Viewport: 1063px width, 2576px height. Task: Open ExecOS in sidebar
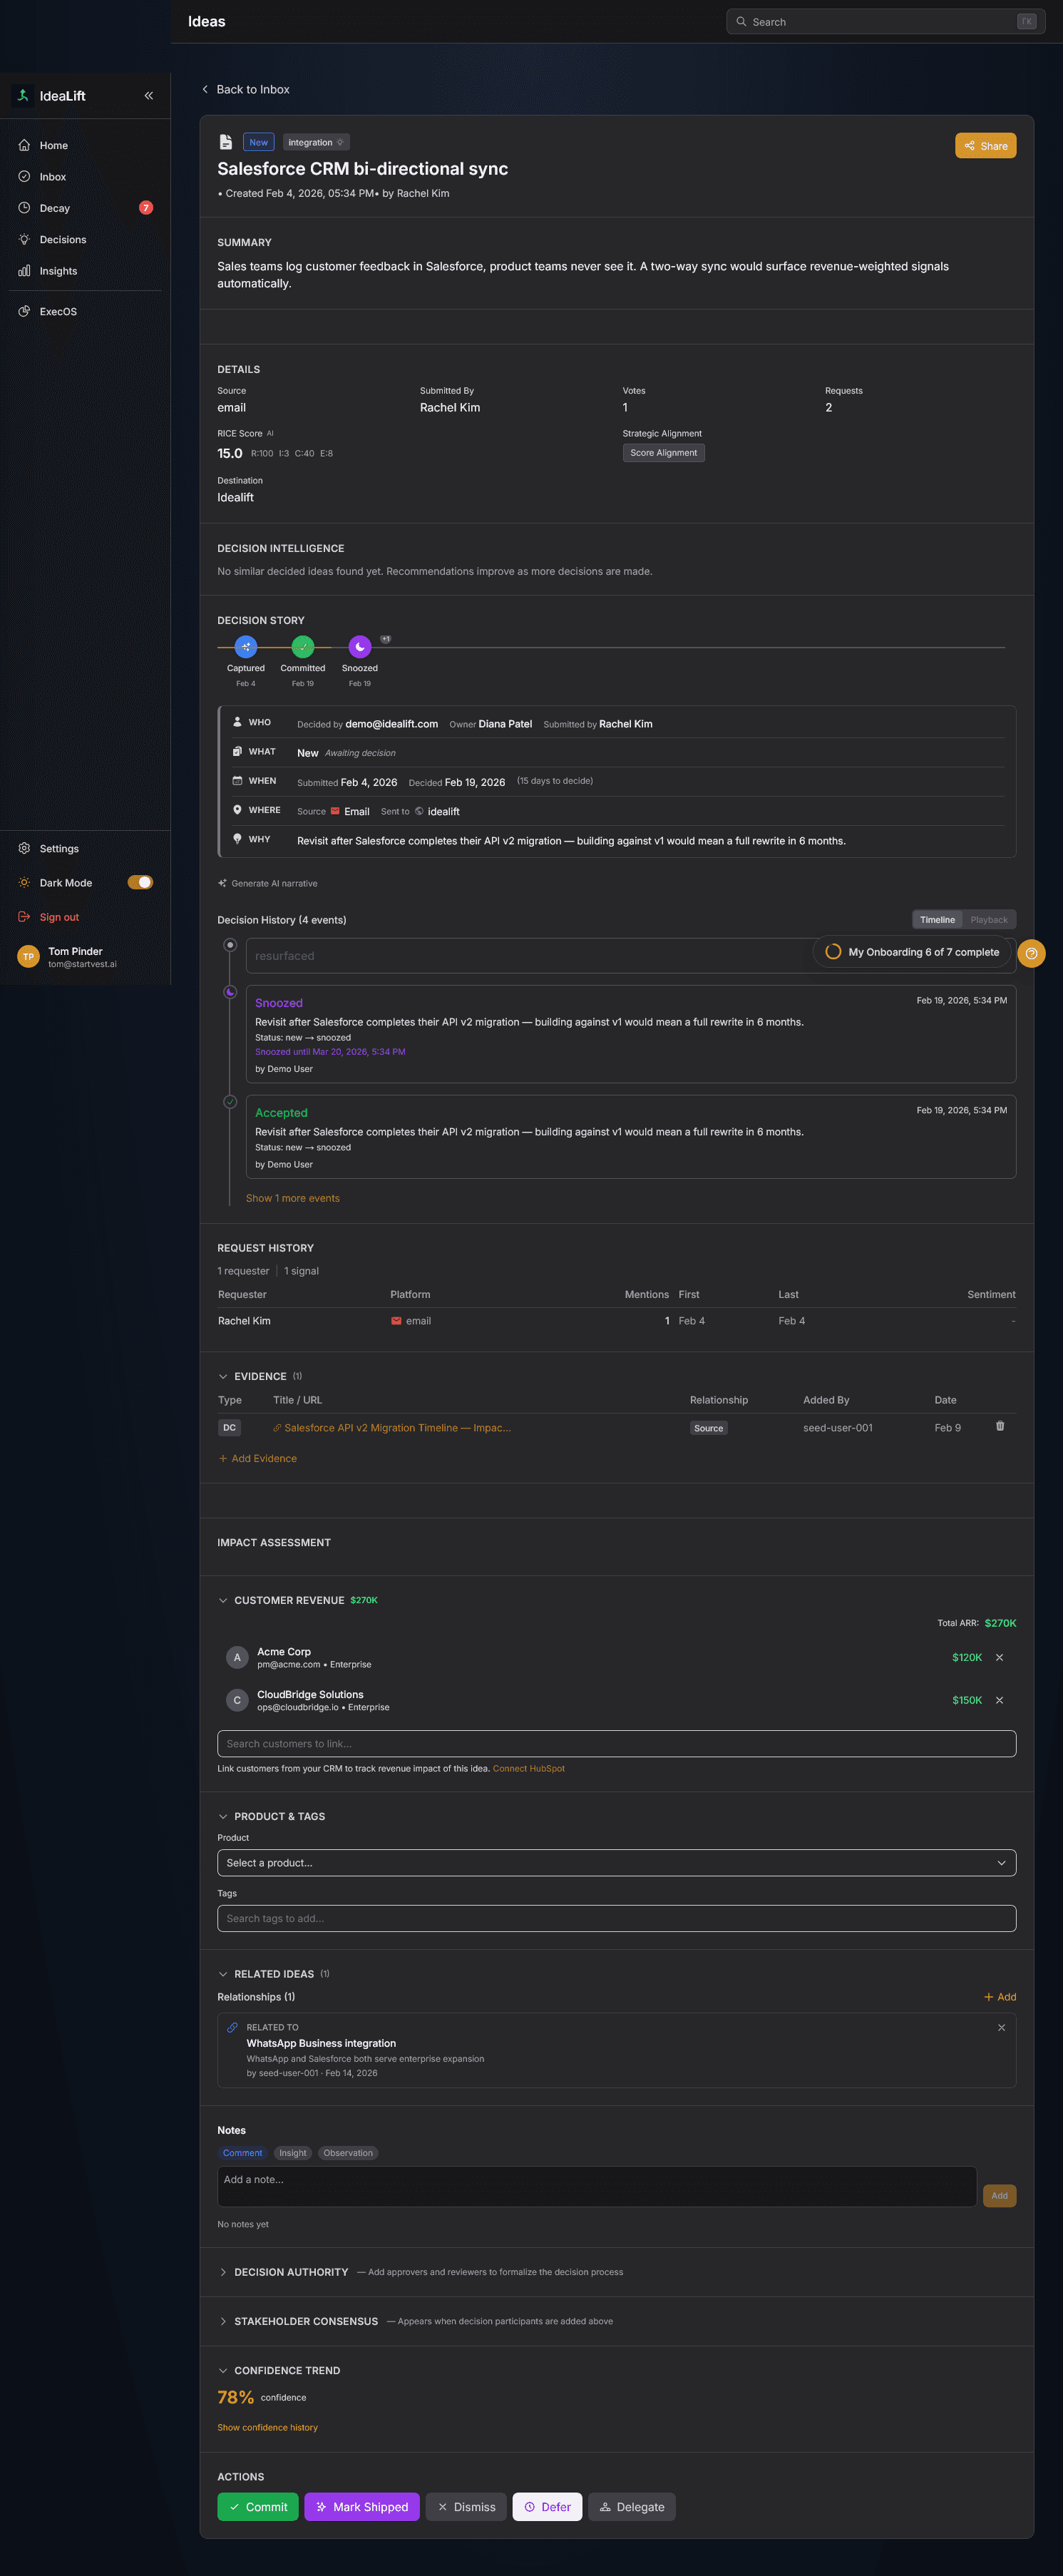[85, 312]
